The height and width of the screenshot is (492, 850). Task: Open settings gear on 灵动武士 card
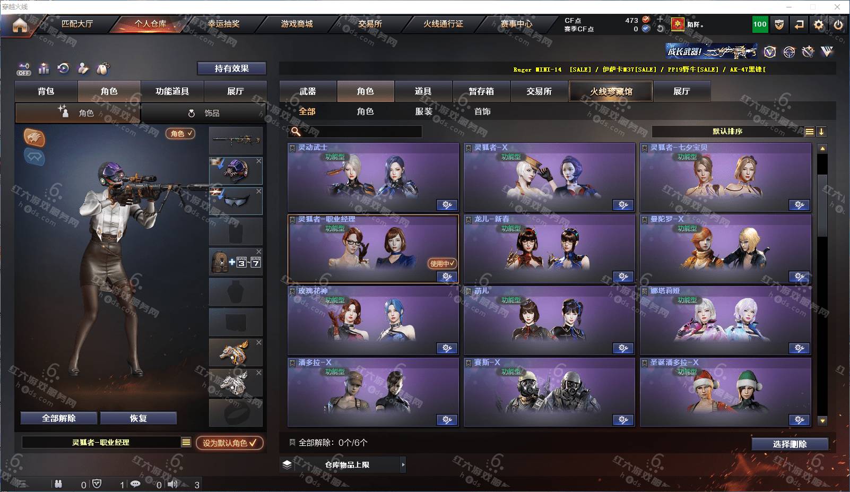[447, 205]
